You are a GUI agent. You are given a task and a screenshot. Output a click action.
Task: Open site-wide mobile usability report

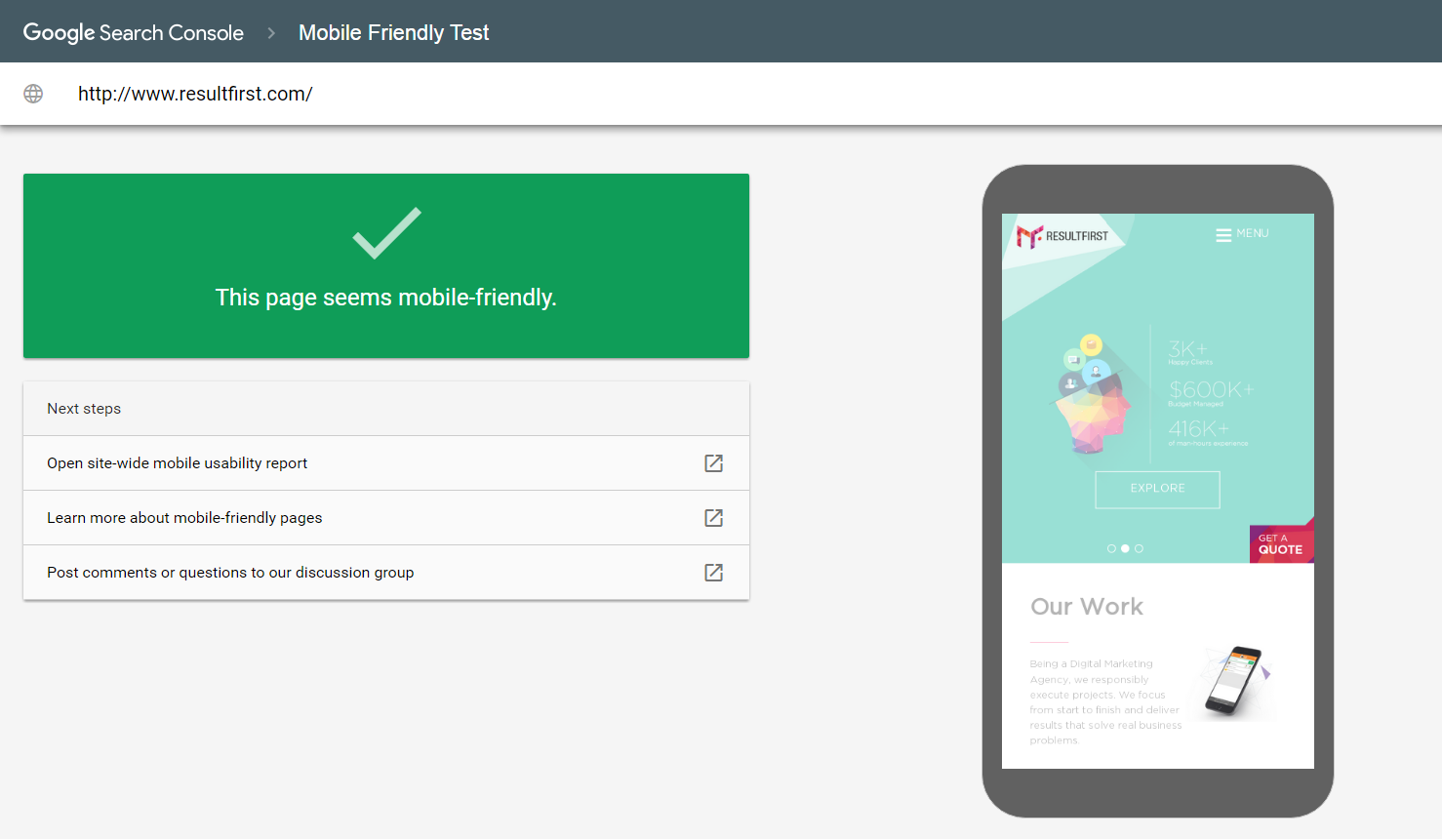tap(178, 463)
